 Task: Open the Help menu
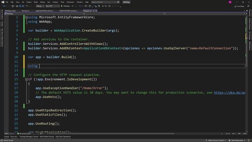click(x=87, y=2)
